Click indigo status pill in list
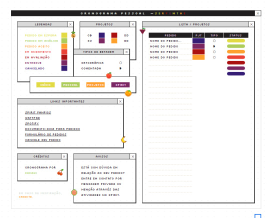The image size is (270, 218). tap(236, 74)
